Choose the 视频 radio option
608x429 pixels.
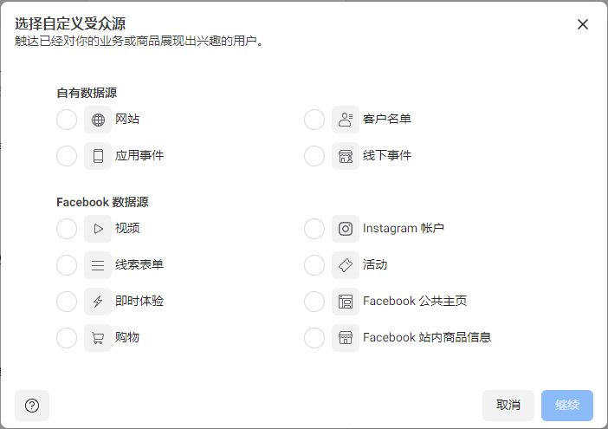tap(67, 229)
